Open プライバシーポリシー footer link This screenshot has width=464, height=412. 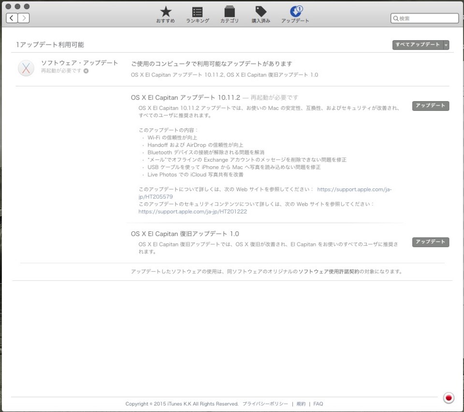[265, 404]
